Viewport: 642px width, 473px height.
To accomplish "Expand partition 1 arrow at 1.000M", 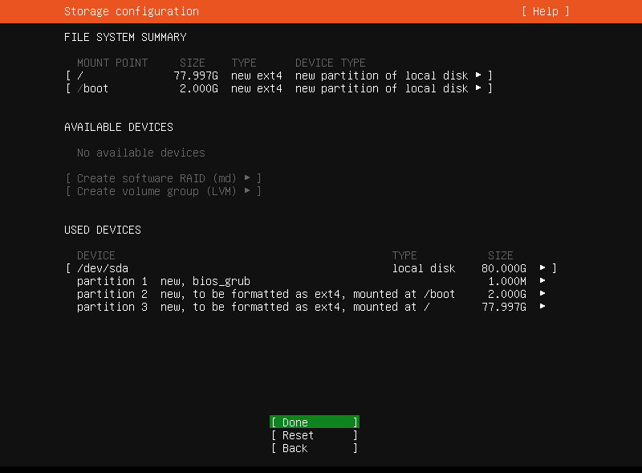I will pos(542,280).
